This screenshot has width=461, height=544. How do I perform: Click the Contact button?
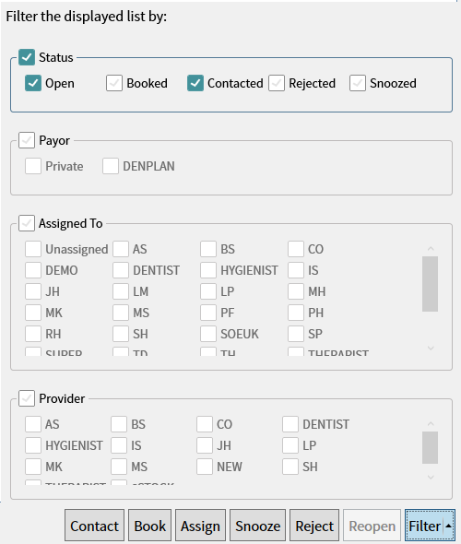coord(94,526)
